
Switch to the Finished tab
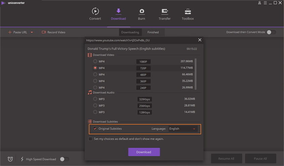[x=153, y=32]
